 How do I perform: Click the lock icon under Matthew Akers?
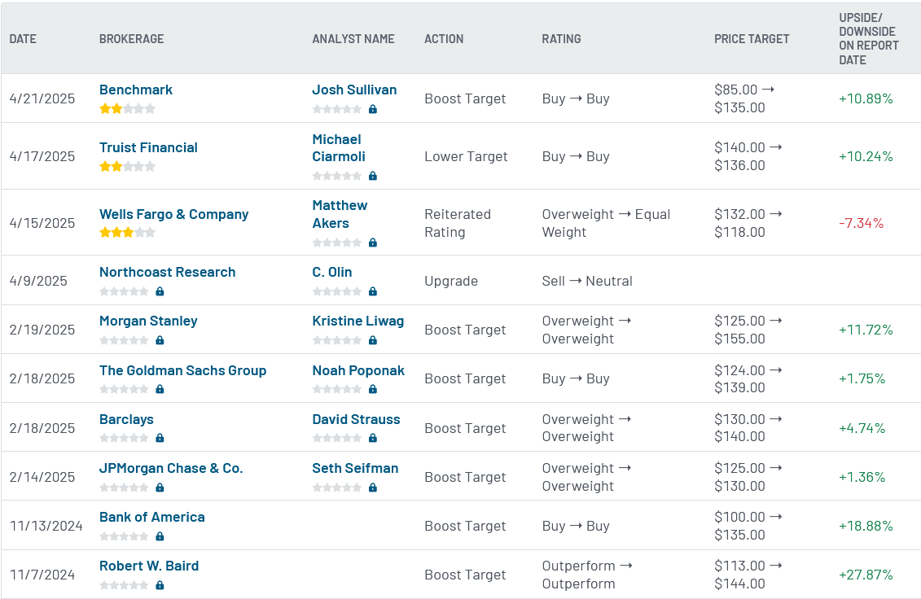pyautogui.click(x=372, y=243)
